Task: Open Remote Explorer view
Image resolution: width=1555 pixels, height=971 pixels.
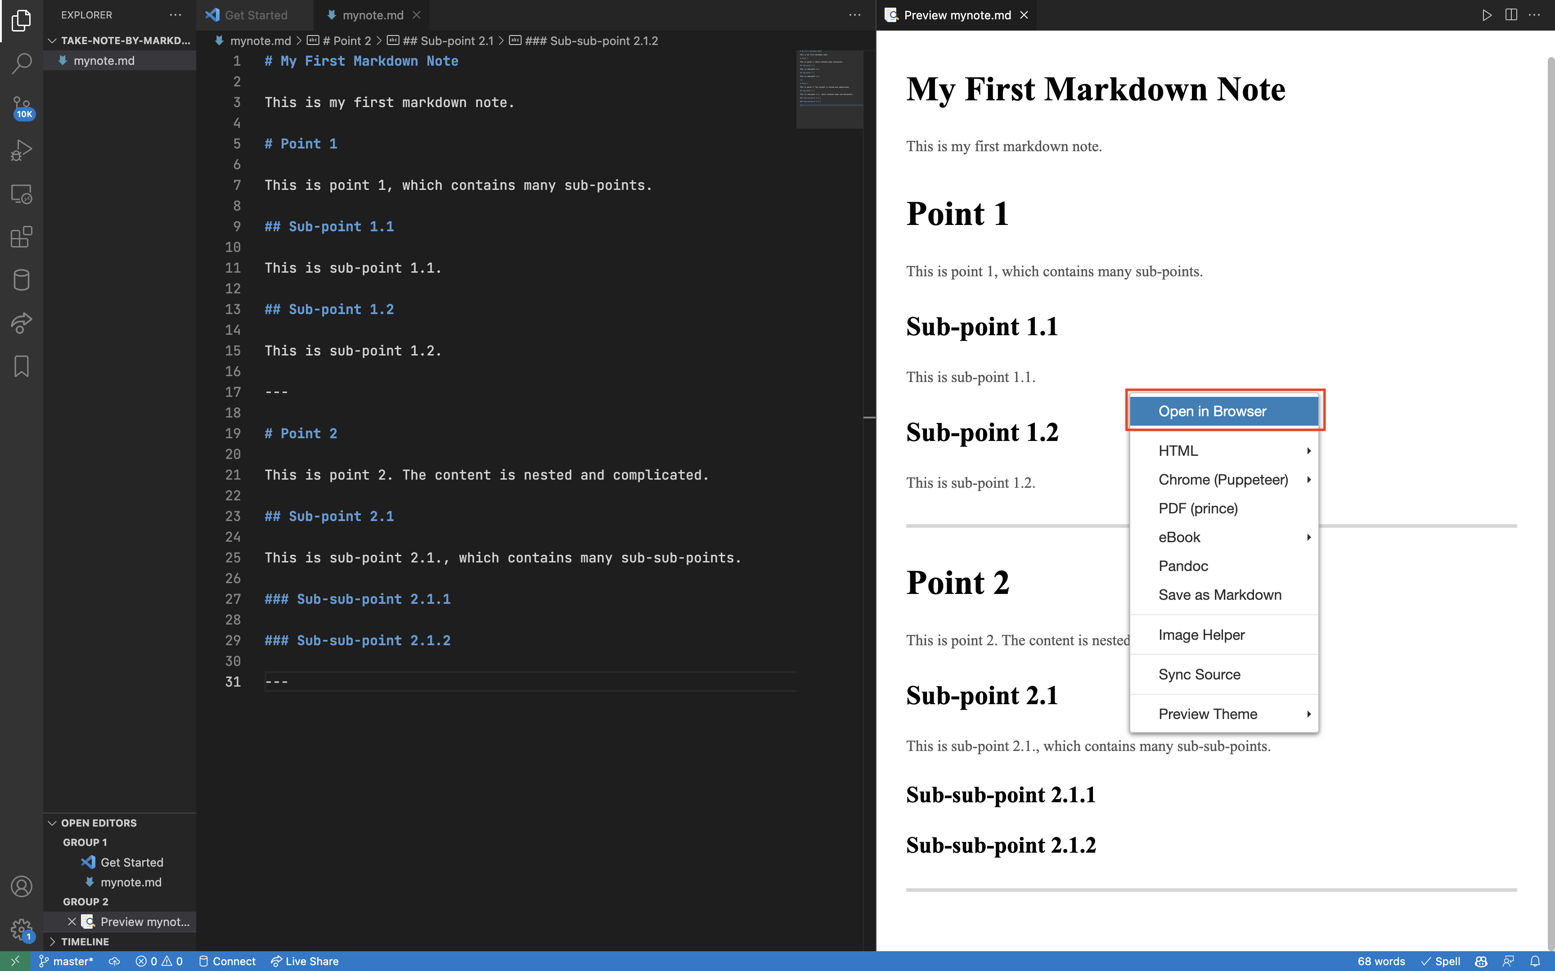Action: point(21,194)
